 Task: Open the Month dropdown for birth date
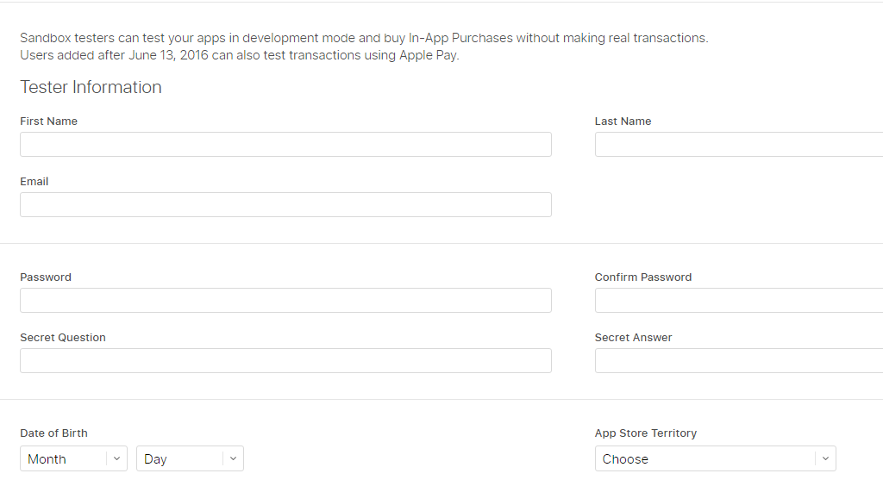point(65,458)
